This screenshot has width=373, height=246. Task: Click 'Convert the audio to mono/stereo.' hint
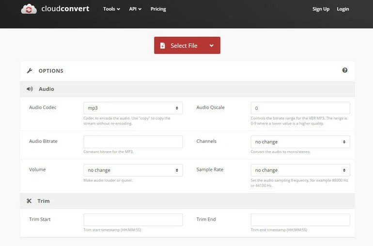point(280,152)
